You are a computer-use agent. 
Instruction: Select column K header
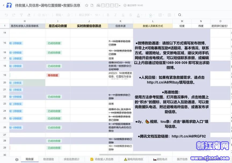tap(121, 21)
